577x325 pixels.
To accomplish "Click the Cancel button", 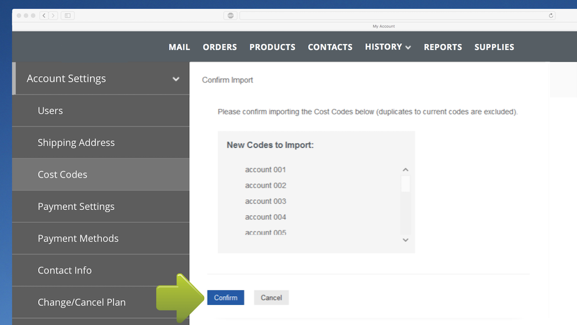I will 271,297.
